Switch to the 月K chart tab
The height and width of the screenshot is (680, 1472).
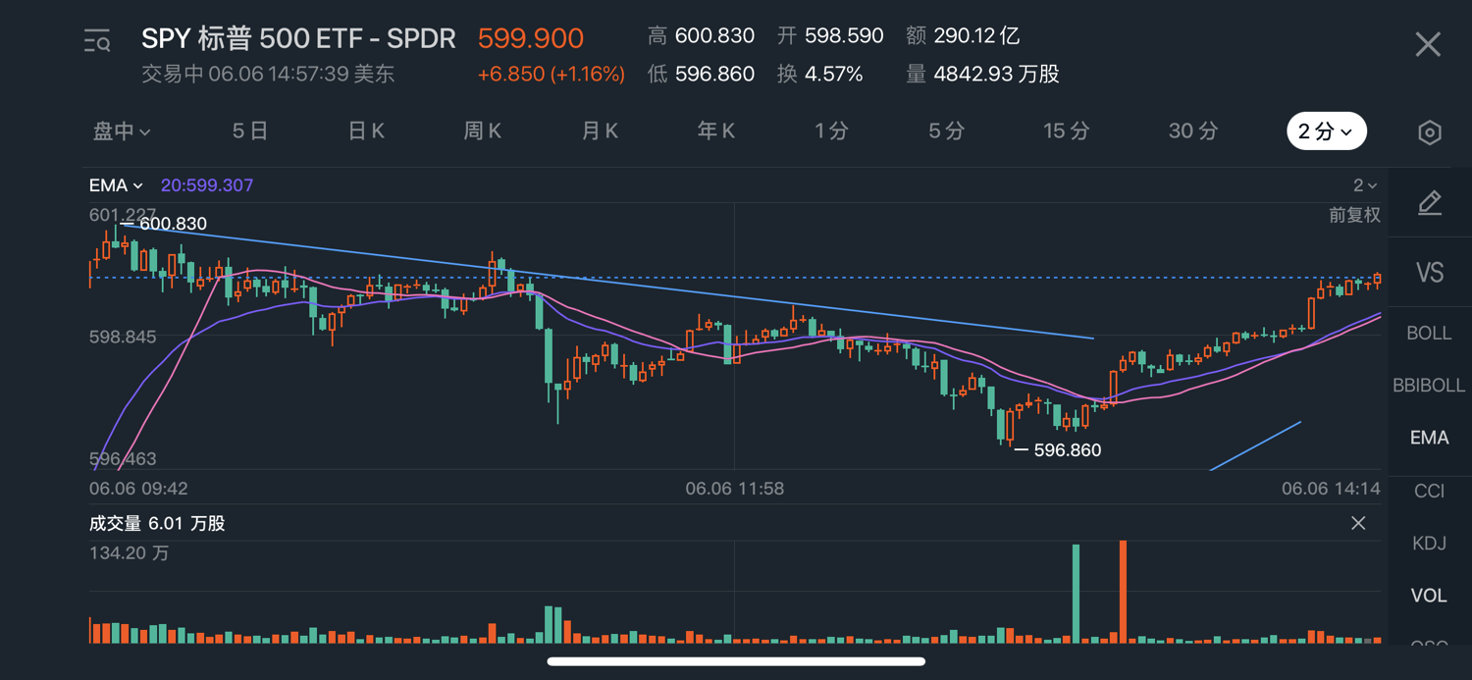pos(600,131)
